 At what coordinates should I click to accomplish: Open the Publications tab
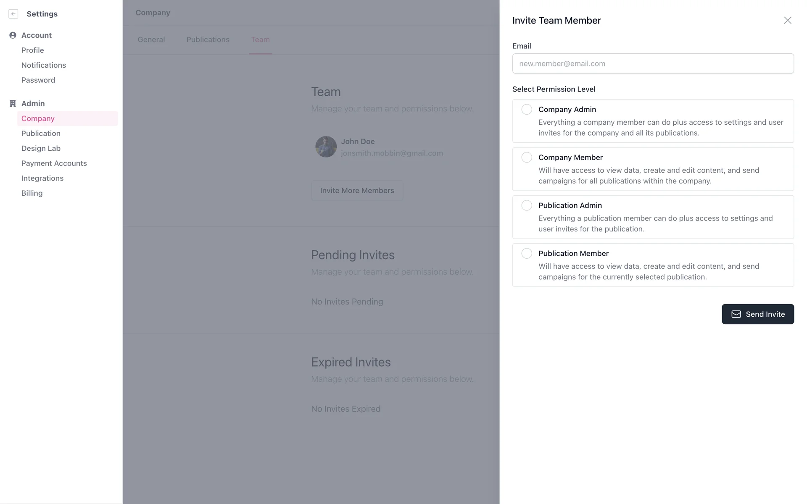point(208,39)
